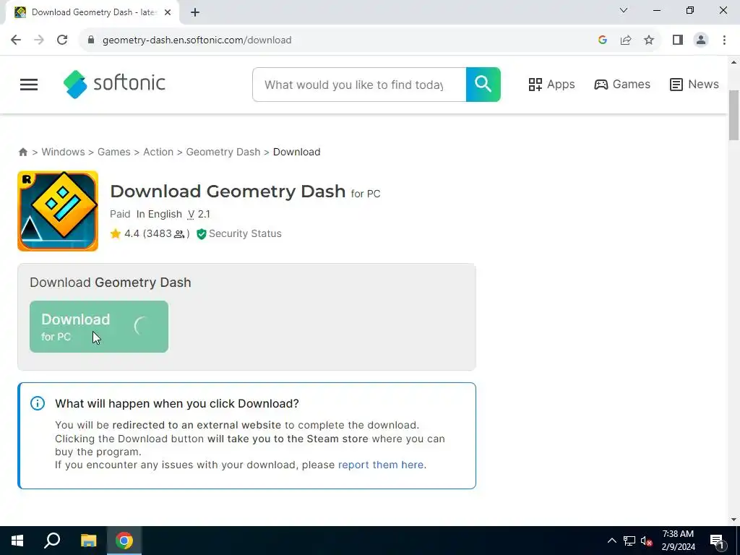Open the notification center

coord(717,541)
